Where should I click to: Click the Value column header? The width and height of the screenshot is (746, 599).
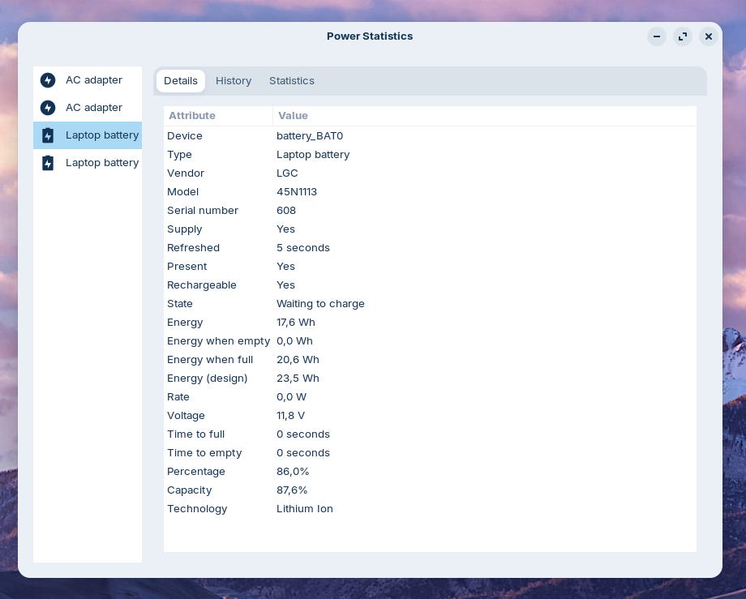pos(485,116)
